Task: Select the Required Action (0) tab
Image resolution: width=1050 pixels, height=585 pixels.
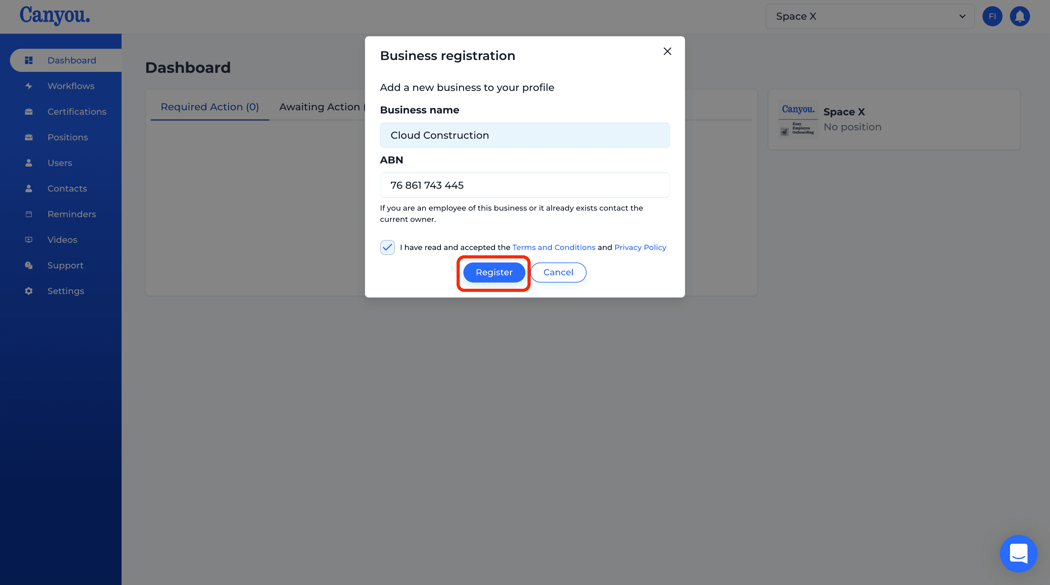Action: (210, 107)
